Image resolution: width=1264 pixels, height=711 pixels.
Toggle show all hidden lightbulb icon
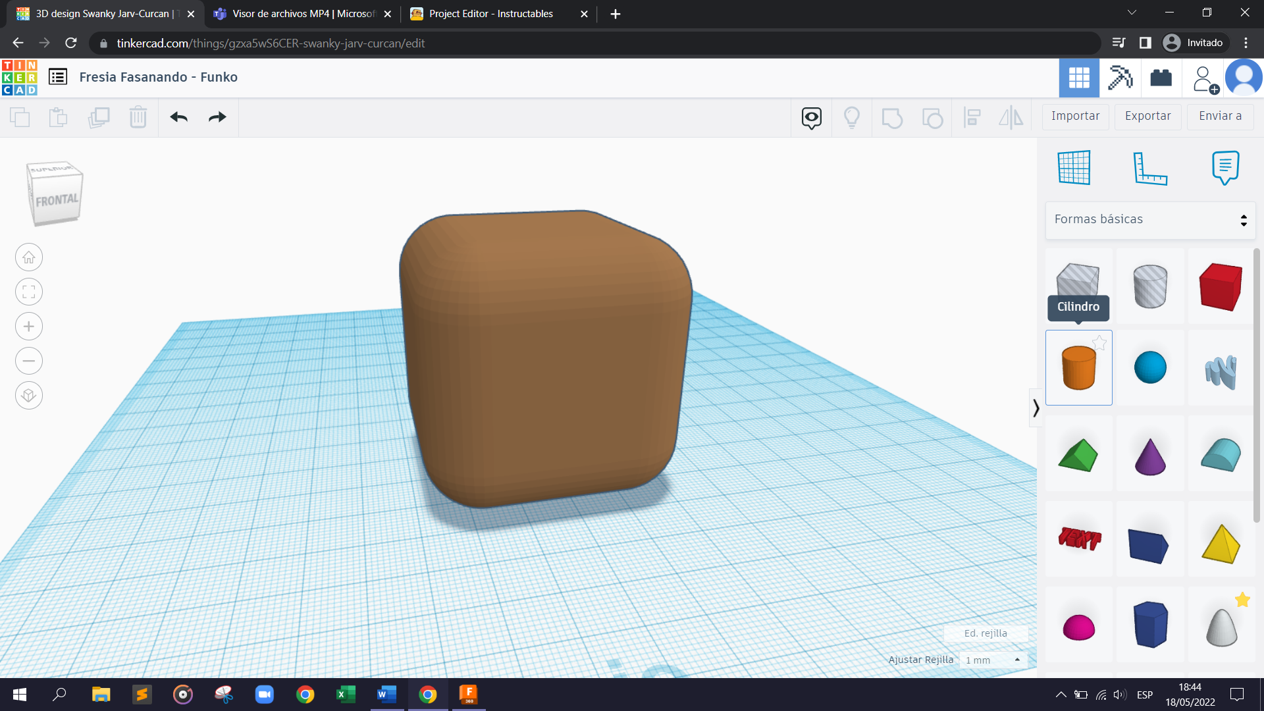[x=851, y=117]
